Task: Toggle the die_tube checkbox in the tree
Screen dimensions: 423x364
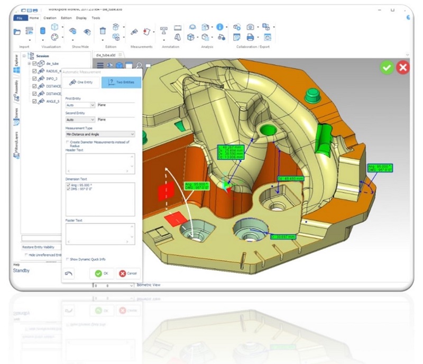Action: click(34, 63)
